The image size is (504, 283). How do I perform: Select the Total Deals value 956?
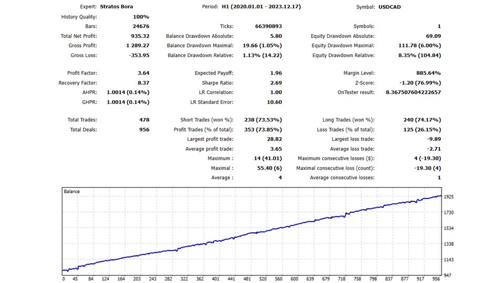point(143,129)
